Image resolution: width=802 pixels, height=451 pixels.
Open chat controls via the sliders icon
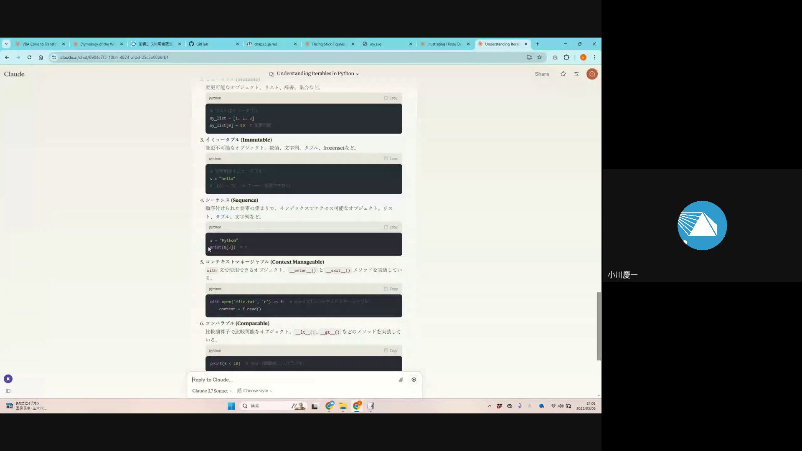coord(576,74)
